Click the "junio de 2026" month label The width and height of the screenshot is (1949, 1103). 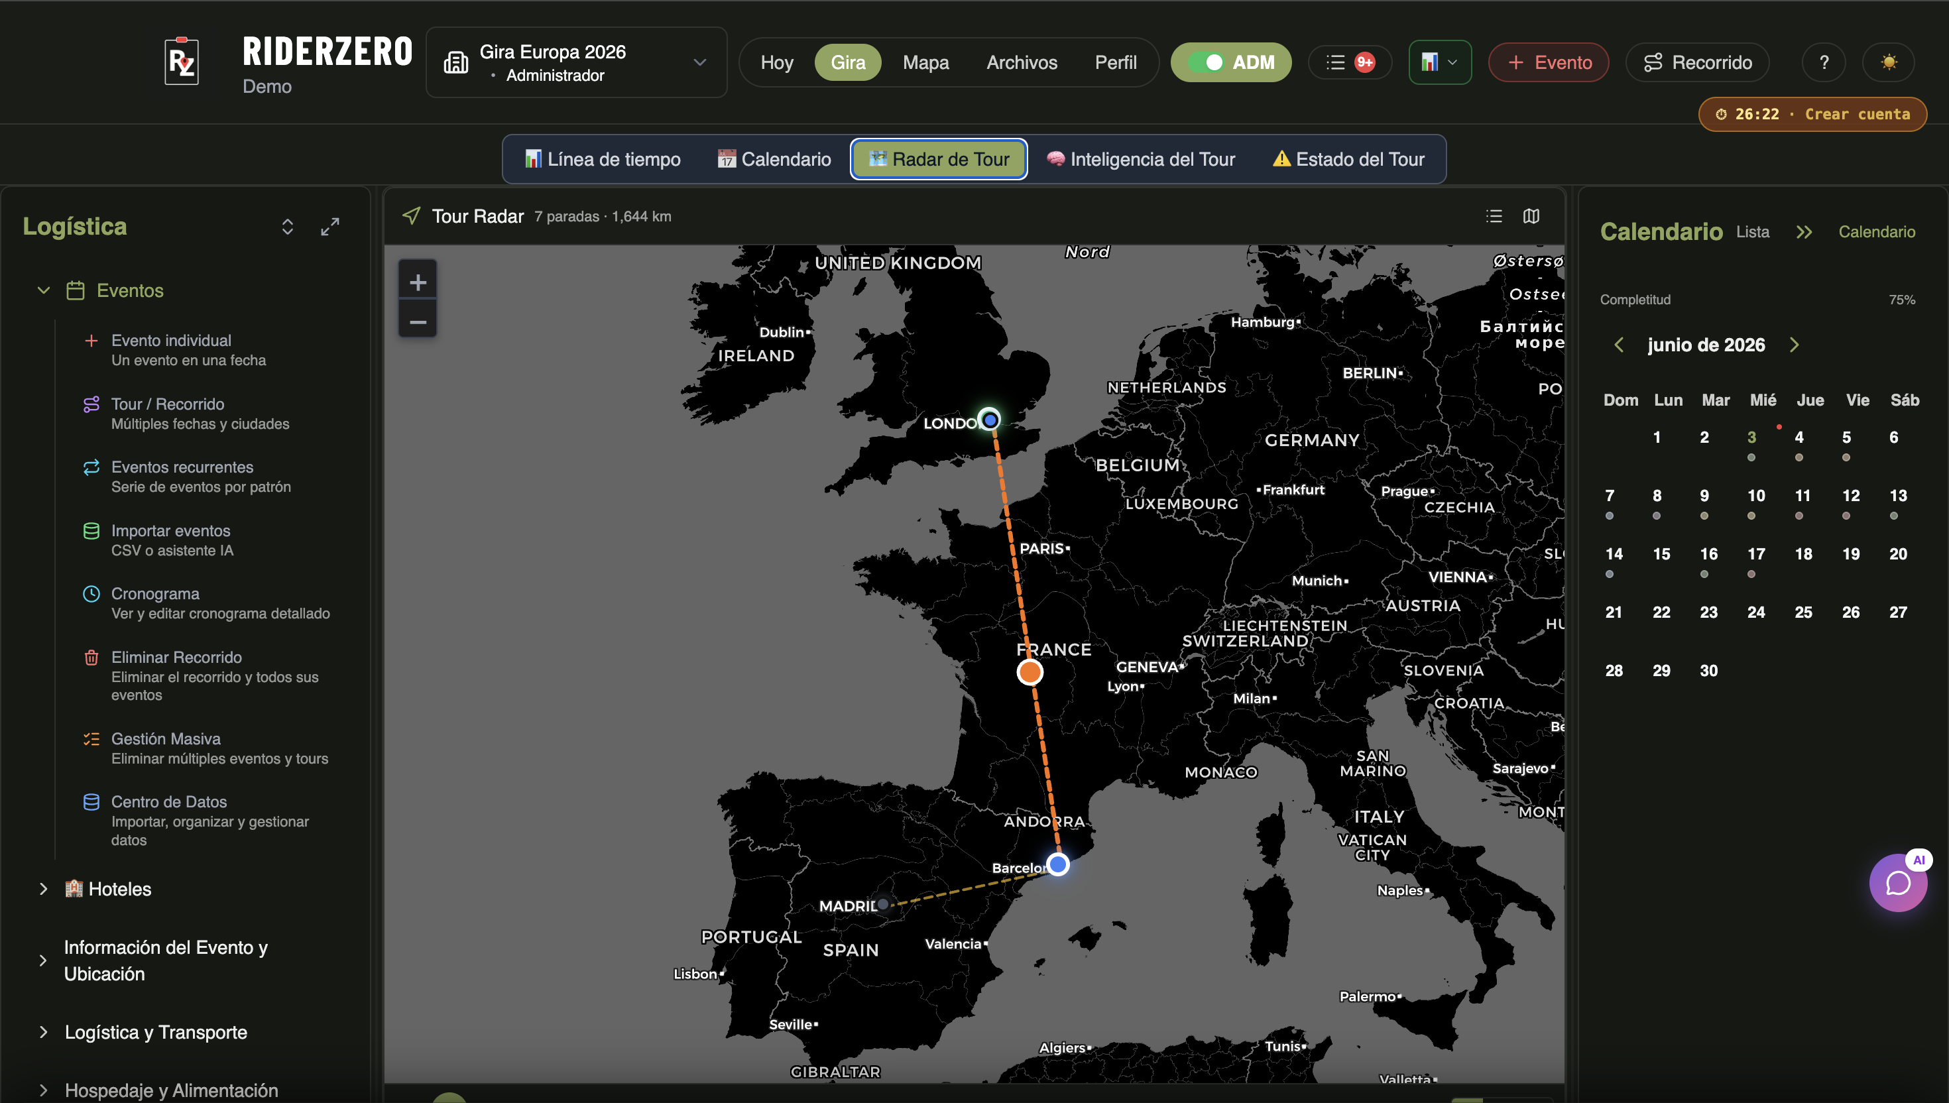click(x=1706, y=345)
